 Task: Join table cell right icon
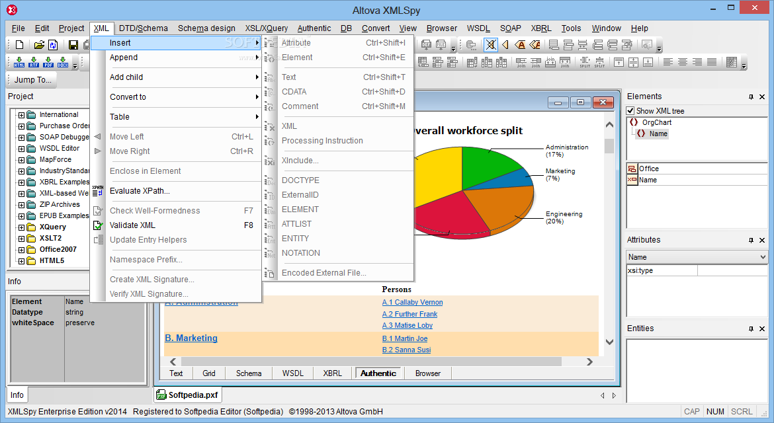[x=521, y=62]
